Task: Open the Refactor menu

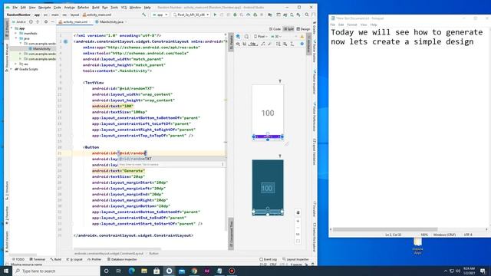Action: (83, 7)
